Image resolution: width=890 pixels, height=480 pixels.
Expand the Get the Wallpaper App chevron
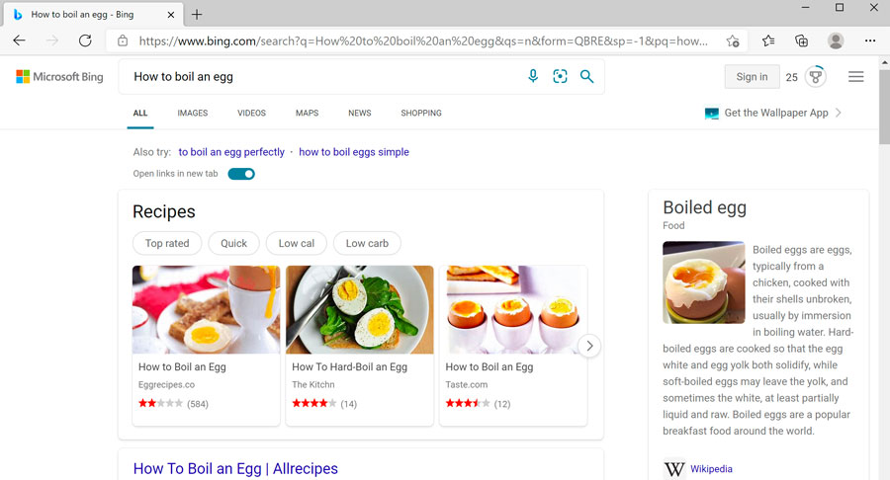(839, 113)
